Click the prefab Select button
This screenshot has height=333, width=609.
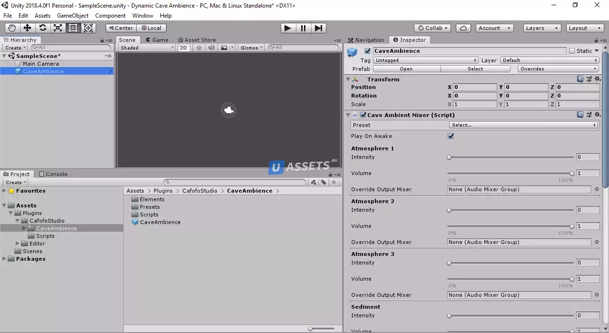(475, 69)
